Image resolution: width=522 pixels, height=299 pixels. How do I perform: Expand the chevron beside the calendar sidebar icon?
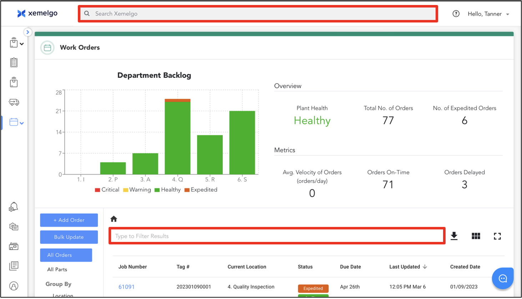tap(22, 123)
